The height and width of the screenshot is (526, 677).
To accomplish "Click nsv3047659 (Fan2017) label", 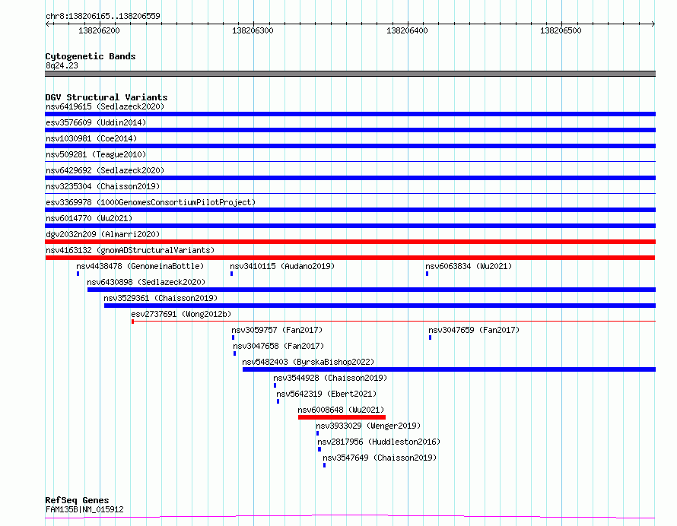I will pos(474,330).
